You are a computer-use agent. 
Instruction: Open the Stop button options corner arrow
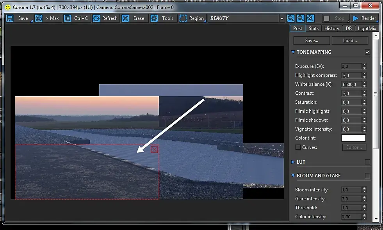(x=348, y=21)
